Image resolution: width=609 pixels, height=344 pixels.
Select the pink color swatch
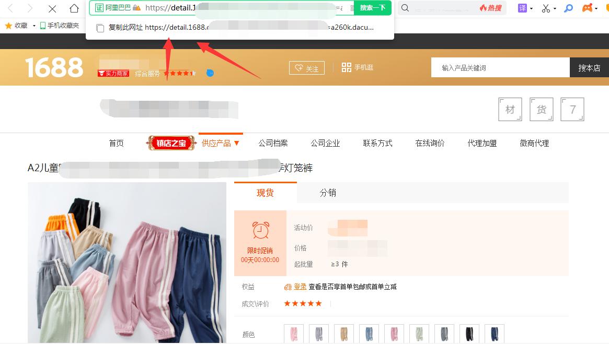293,334
